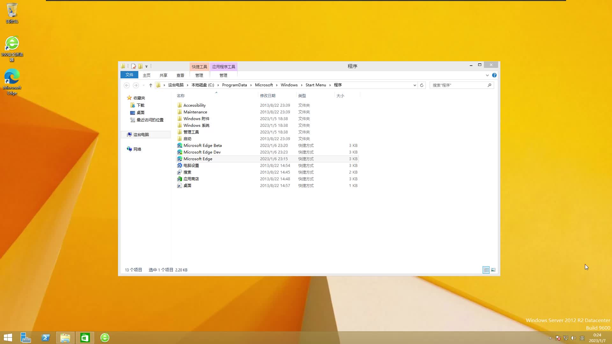Click the Refresh address bar button
612x344 pixels.
[x=422, y=85]
